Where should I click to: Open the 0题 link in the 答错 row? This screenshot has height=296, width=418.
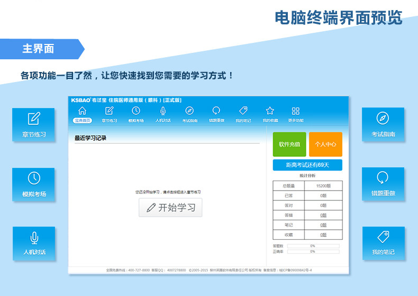323,215
